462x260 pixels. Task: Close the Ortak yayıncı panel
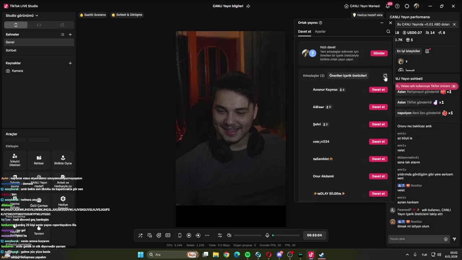(390, 23)
